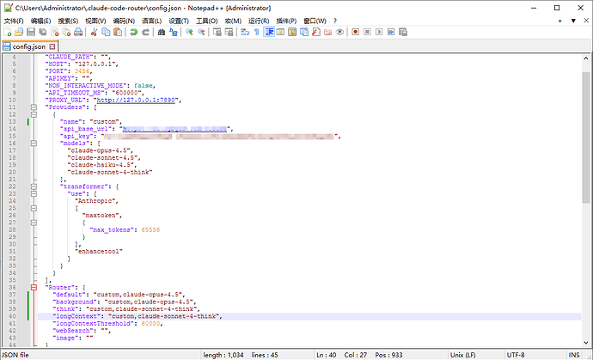This screenshot has width=593, height=360.
Task: Toggle the indent guide toolbar button
Action: 269,32
